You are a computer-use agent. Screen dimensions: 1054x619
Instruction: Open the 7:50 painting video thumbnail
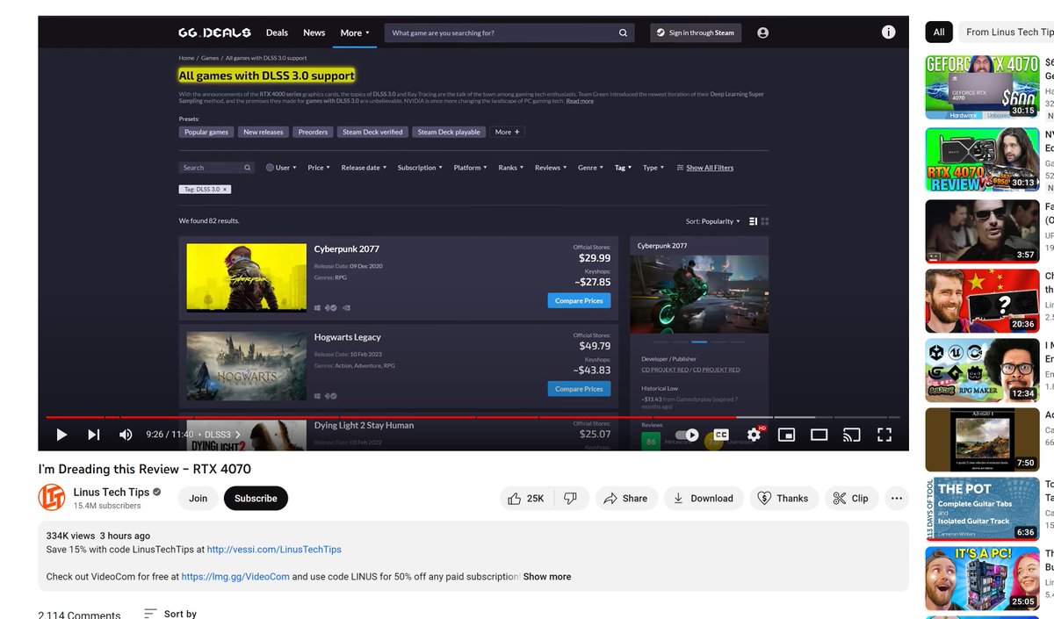point(982,440)
